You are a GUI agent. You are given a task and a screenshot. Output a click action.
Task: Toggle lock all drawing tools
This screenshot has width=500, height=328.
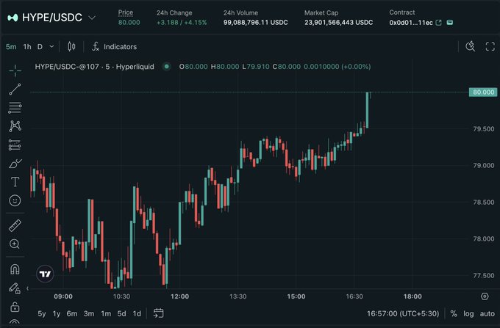pos(15,307)
